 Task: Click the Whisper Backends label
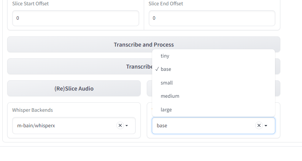[x=33, y=110]
